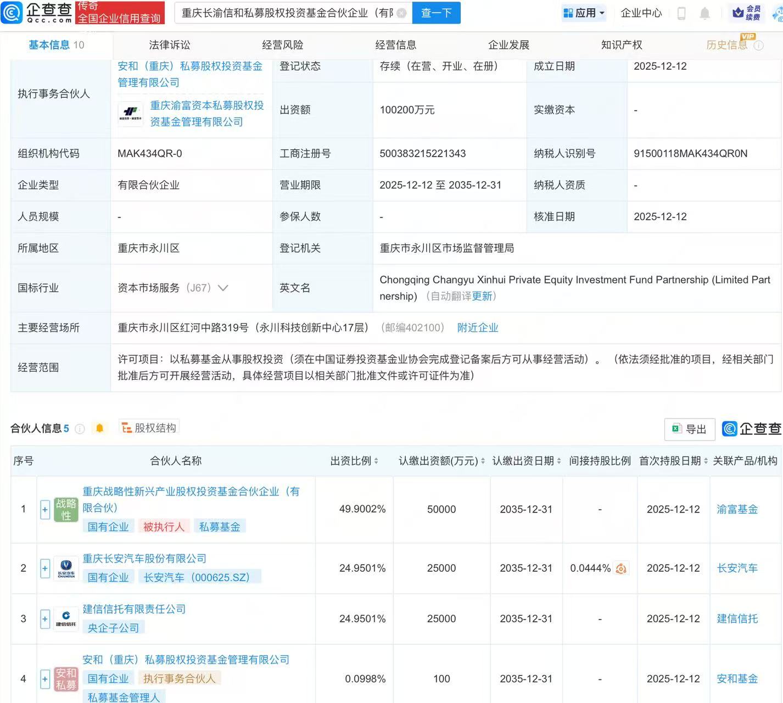Click the indirect shareholding chart icon
Screen dimensions: 783x703
621,568
